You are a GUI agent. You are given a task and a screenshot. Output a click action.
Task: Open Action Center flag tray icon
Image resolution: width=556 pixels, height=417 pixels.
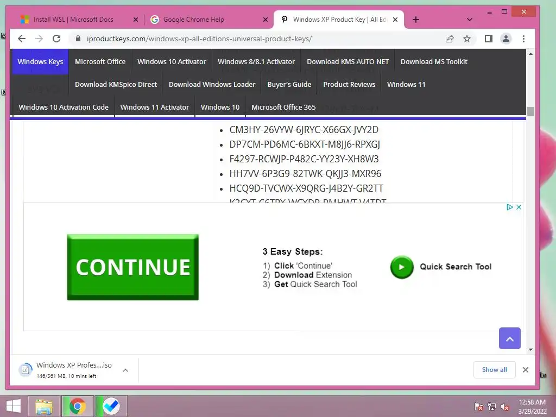point(478,407)
